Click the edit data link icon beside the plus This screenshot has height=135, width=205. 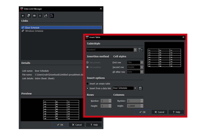point(28,16)
